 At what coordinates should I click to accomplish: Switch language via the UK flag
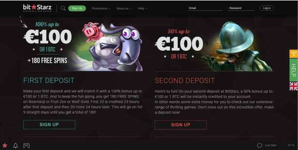[x=294, y=86]
